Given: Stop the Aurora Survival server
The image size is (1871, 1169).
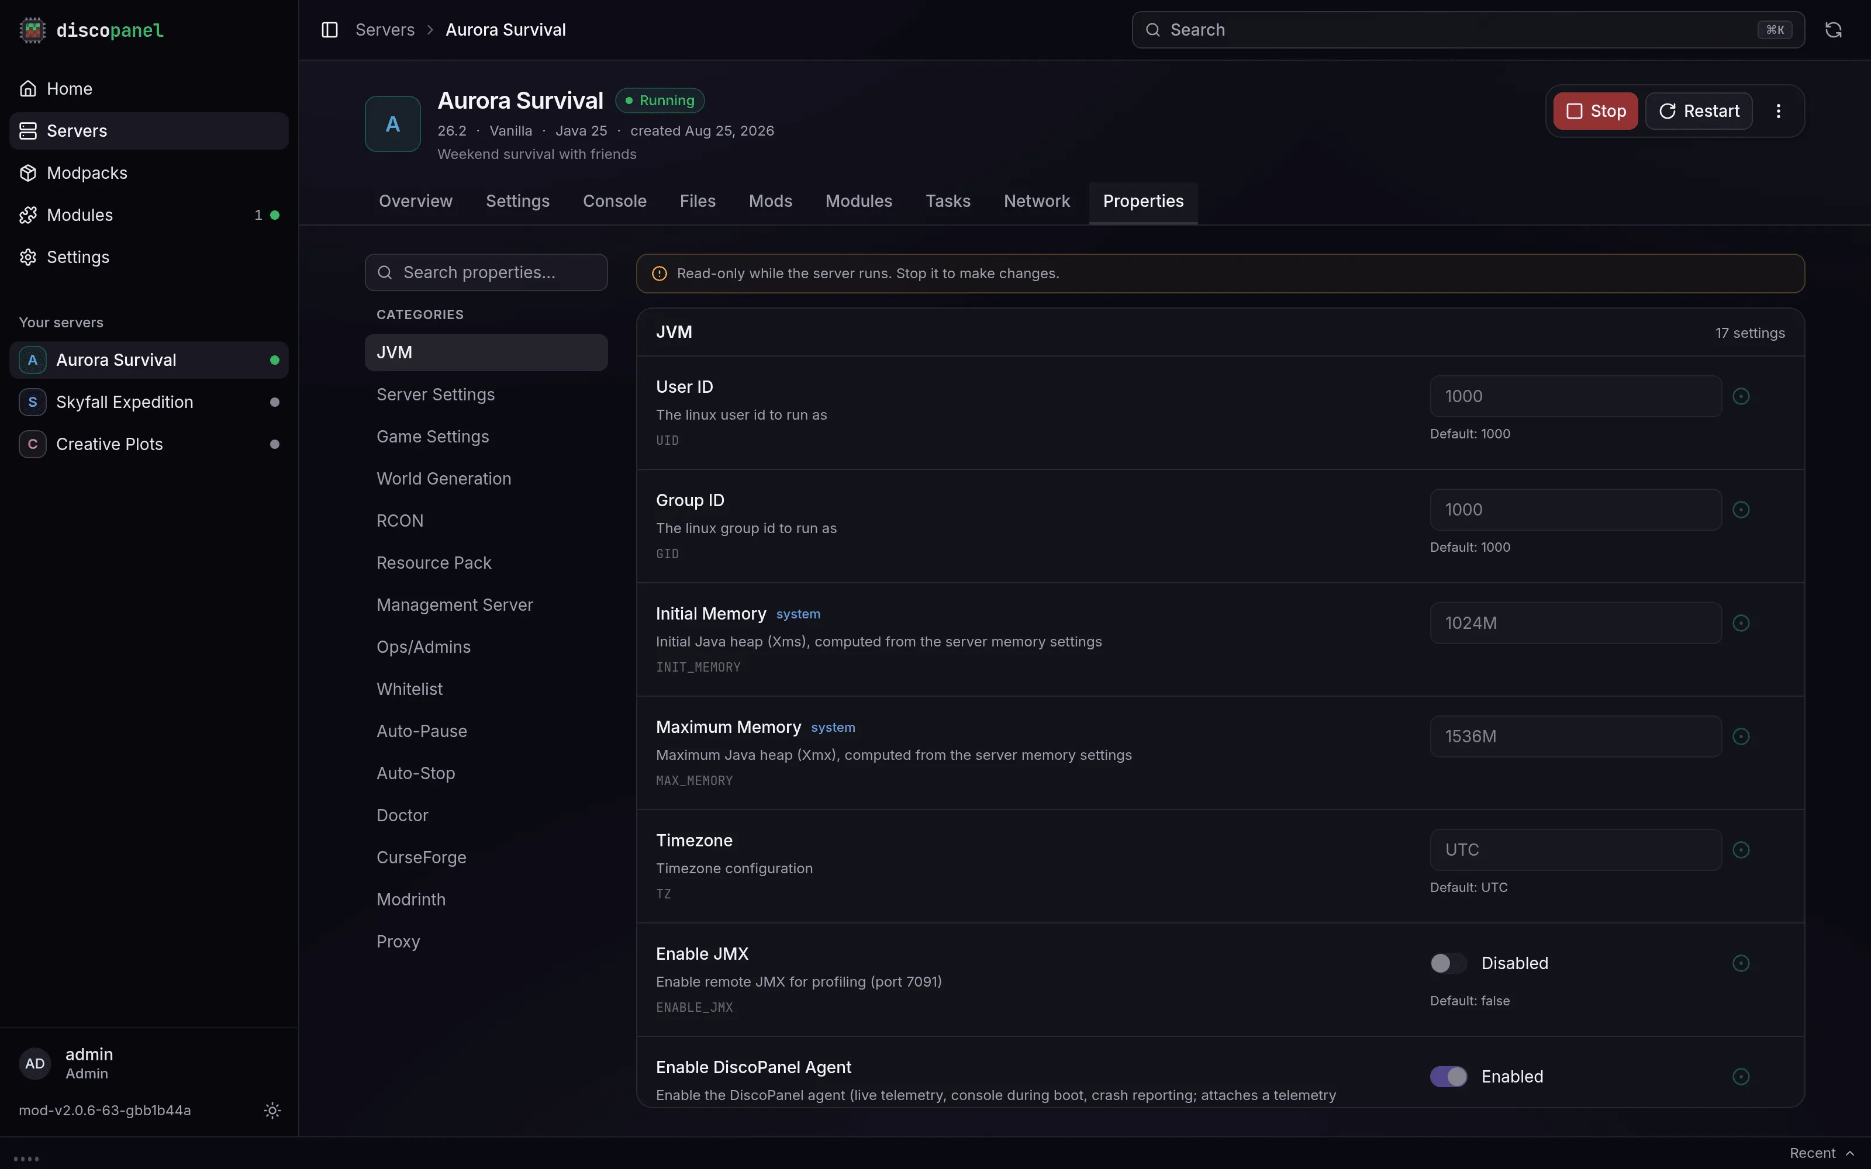Looking at the screenshot, I should tap(1595, 111).
